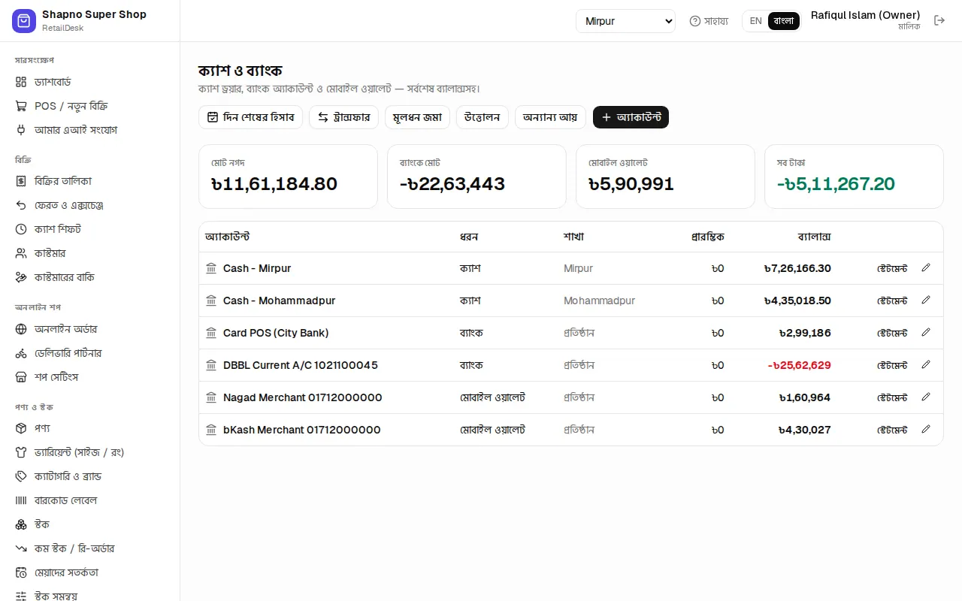Click the দিন শেষের হিসাব button
The width and height of the screenshot is (962, 601).
click(x=251, y=117)
